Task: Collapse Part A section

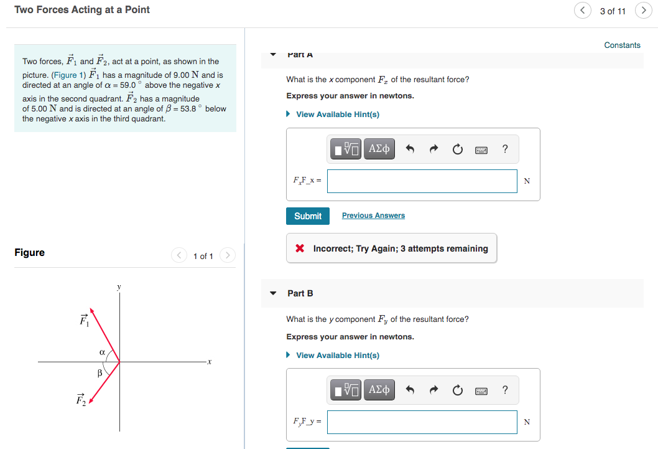Action: click(272, 54)
